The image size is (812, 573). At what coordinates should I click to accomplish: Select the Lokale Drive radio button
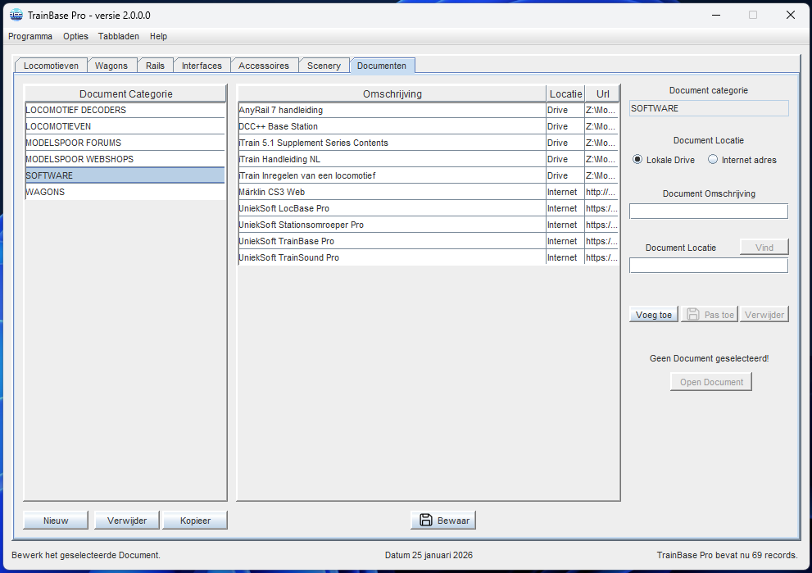637,160
